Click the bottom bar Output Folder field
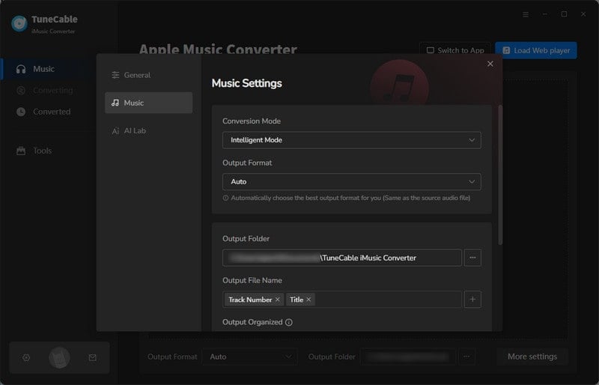The image size is (599, 385). click(x=407, y=357)
